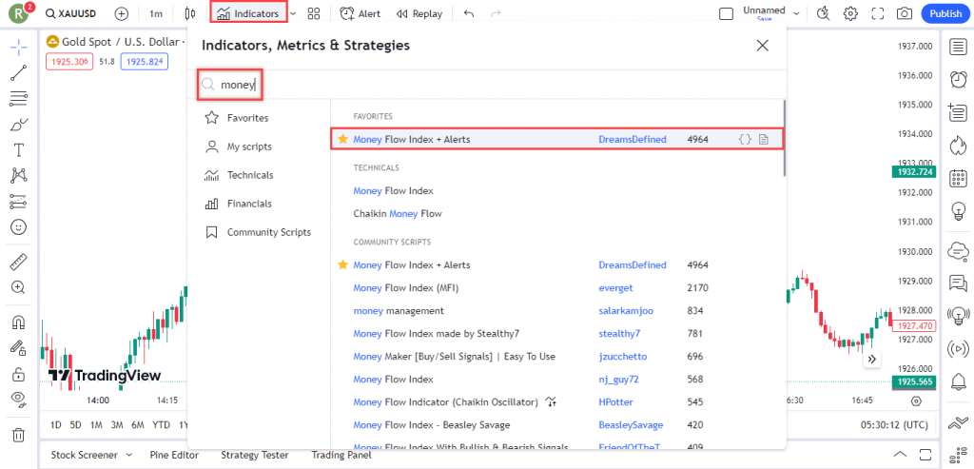Viewport: 974px width, 469px height.
Task: Toggle hide all drawings eye icon
Action: click(x=19, y=400)
